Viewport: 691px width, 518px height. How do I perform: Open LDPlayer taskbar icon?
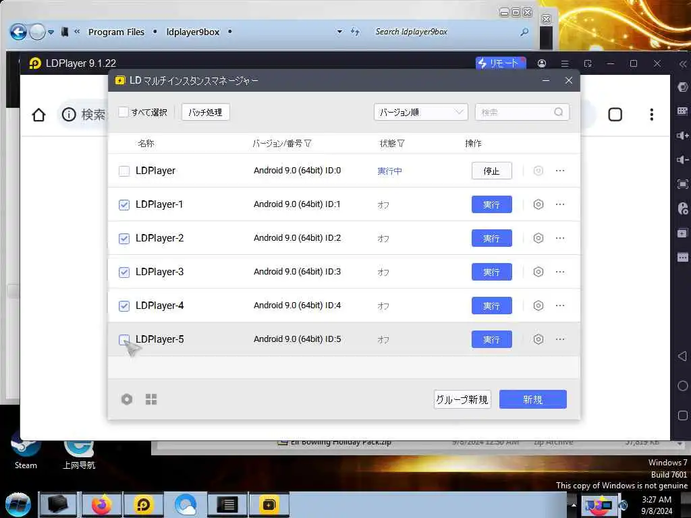click(144, 505)
